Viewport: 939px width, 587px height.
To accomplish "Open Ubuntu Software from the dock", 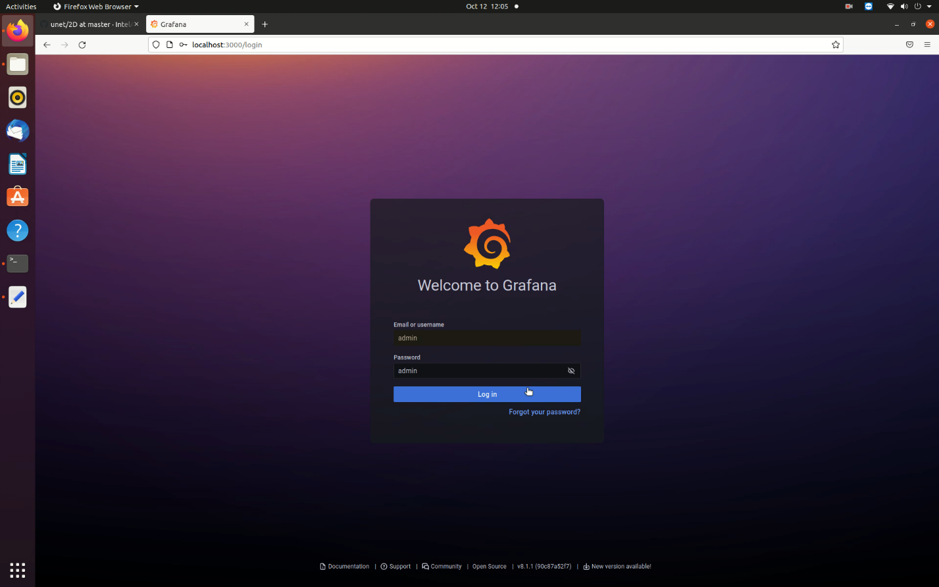I will point(18,197).
